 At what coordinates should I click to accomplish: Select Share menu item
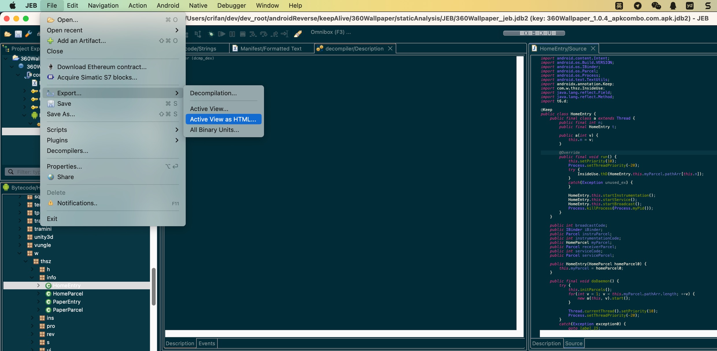(x=113, y=177)
